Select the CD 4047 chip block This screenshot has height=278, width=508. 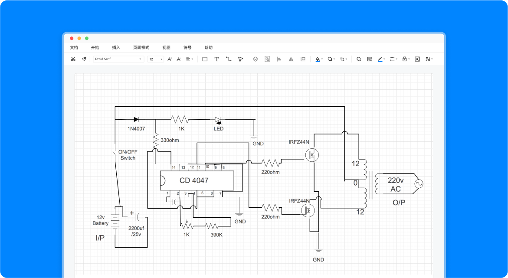coord(197,180)
